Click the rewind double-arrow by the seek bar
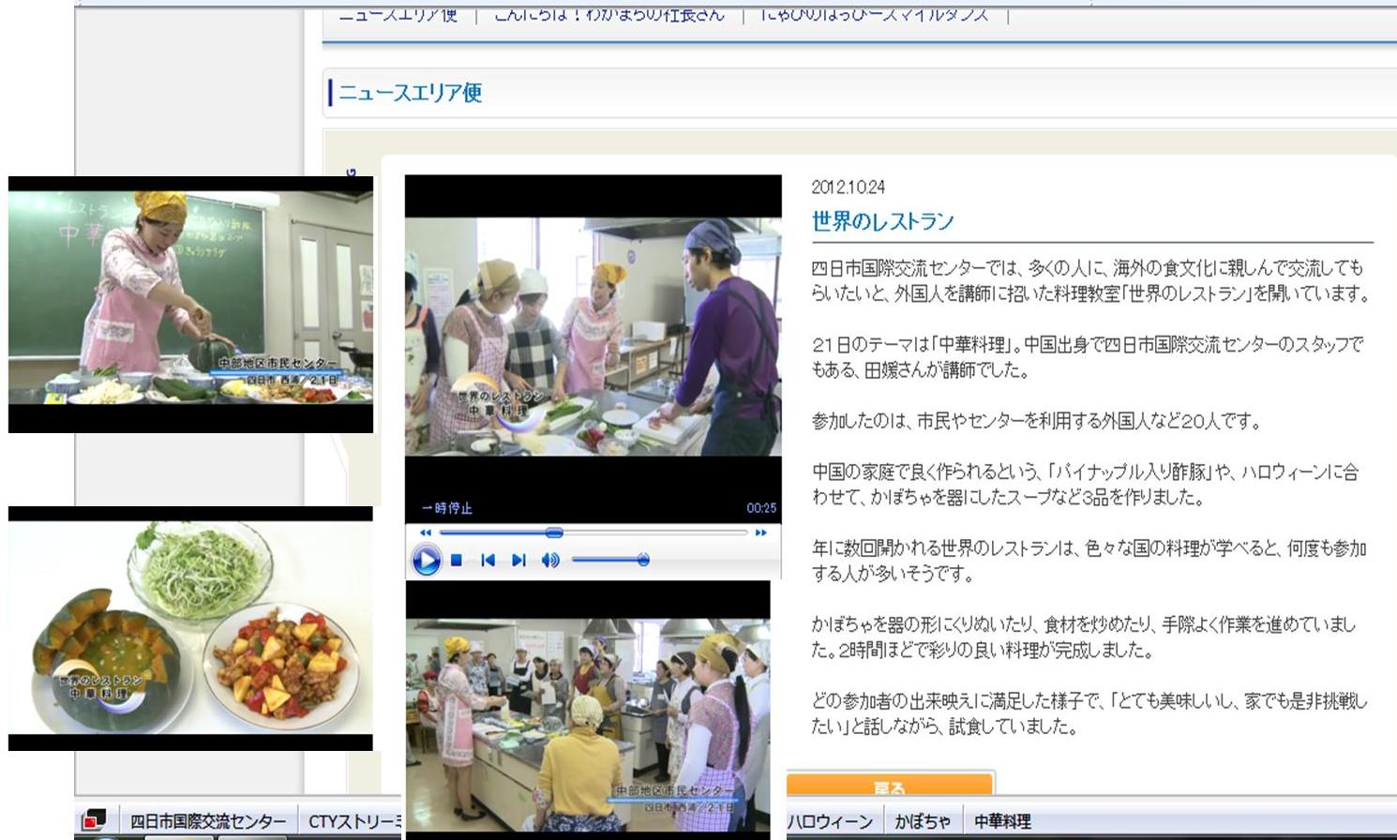The image size is (1397, 840). tap(425, 532)
